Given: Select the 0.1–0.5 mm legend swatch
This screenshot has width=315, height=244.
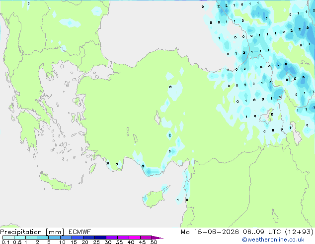Looking at the screenshot, I should click(8, 238).
